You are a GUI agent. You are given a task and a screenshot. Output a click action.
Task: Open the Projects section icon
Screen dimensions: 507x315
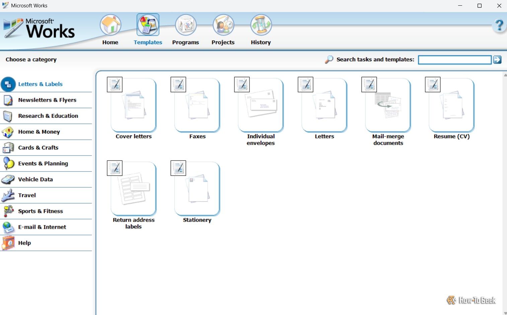[x=223, y=25]
